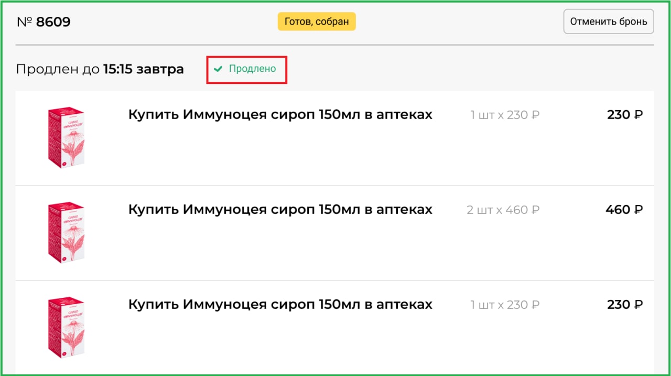Click the 460 ₽ total price
The height and width of the screenshot is (376, 671).
624,210
